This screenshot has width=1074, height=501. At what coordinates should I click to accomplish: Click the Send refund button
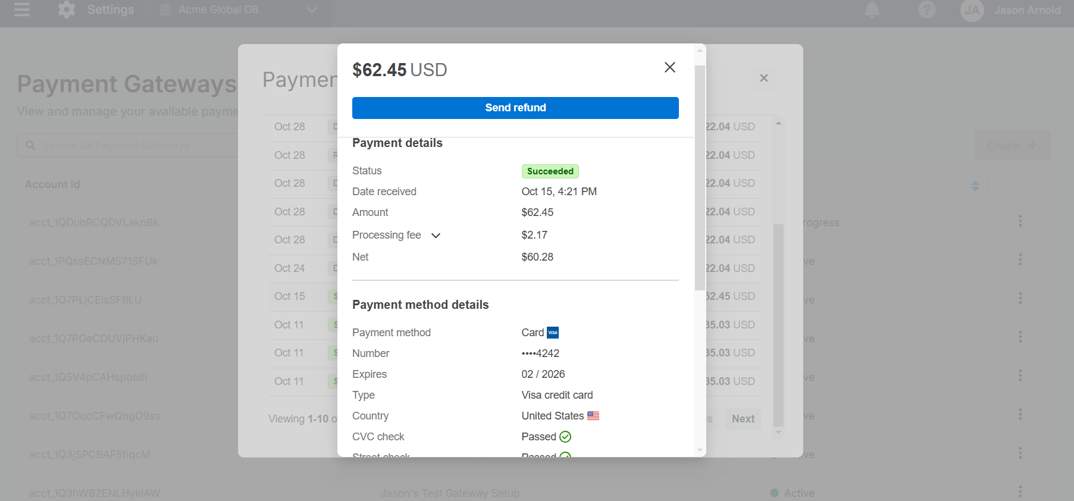pyautogui.click(x=515, y=108)
